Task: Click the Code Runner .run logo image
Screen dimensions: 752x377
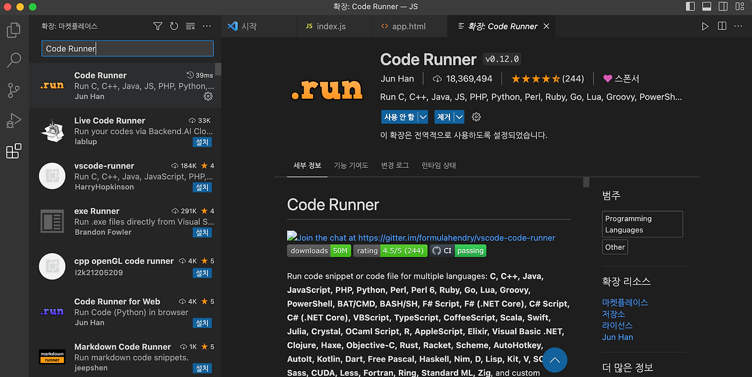Action: (327, 89)
